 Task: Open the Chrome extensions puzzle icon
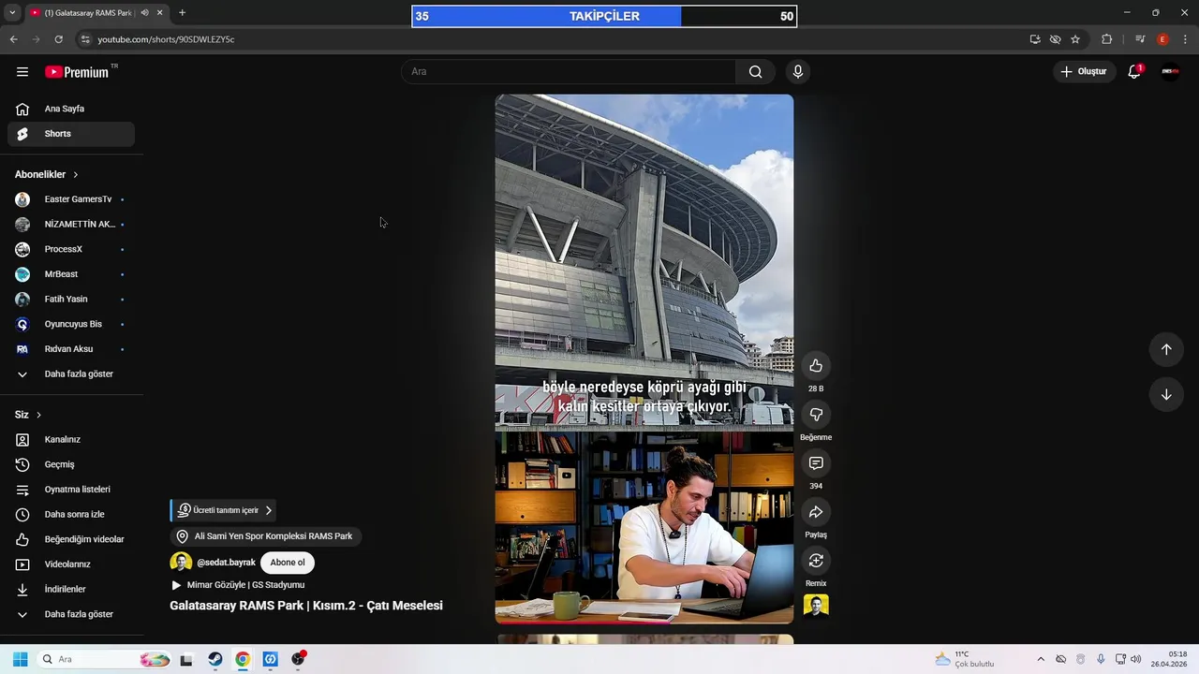[1106, 39]
